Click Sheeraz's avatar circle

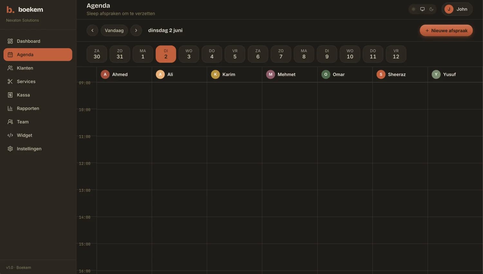pos(381,74)
